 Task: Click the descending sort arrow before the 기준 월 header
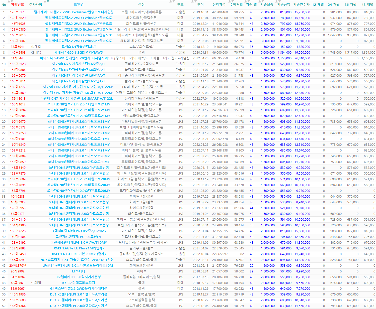249,2
